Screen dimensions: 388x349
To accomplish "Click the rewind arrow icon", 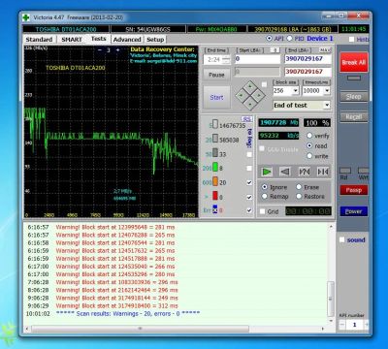I will (x=285, y=172).
